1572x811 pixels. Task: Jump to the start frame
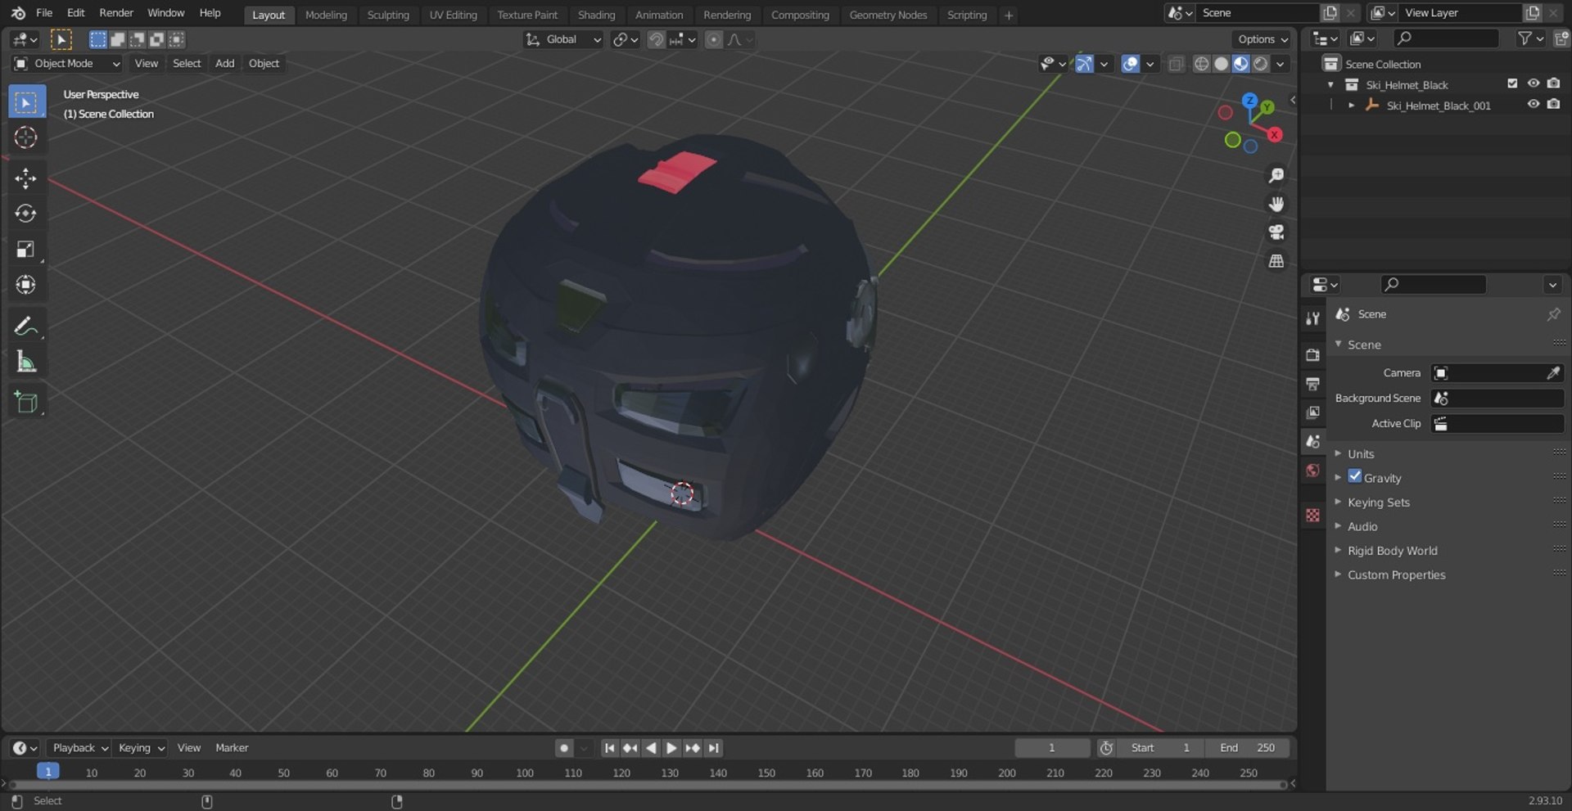coord(609,748)
